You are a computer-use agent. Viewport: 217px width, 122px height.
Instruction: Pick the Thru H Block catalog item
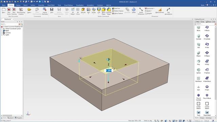click(x=207, y=96)
